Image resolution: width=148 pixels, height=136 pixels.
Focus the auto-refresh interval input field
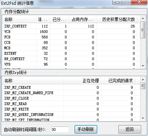click(60, 129)
